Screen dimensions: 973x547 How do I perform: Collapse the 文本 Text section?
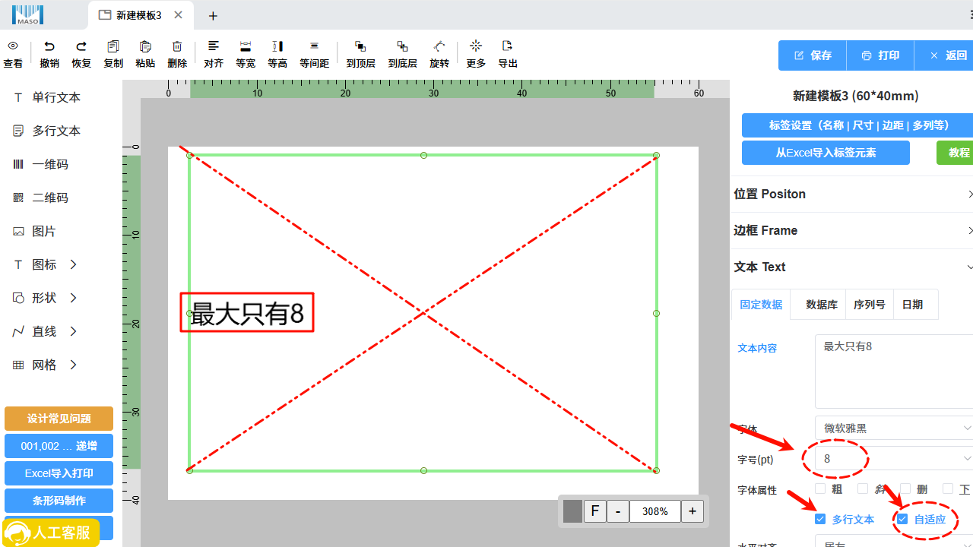[x=851, y=267]
